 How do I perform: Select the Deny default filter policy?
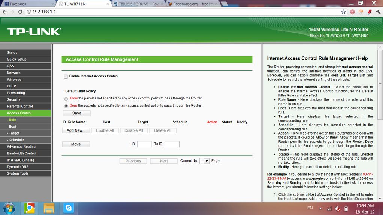click(66, 106)
